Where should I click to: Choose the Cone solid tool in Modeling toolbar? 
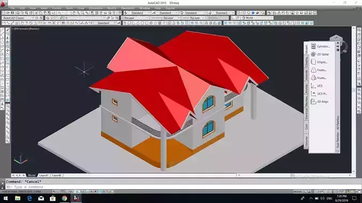click(138, 23)
